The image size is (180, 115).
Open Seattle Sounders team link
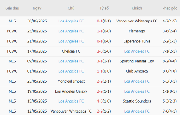(x=137, y=101)
